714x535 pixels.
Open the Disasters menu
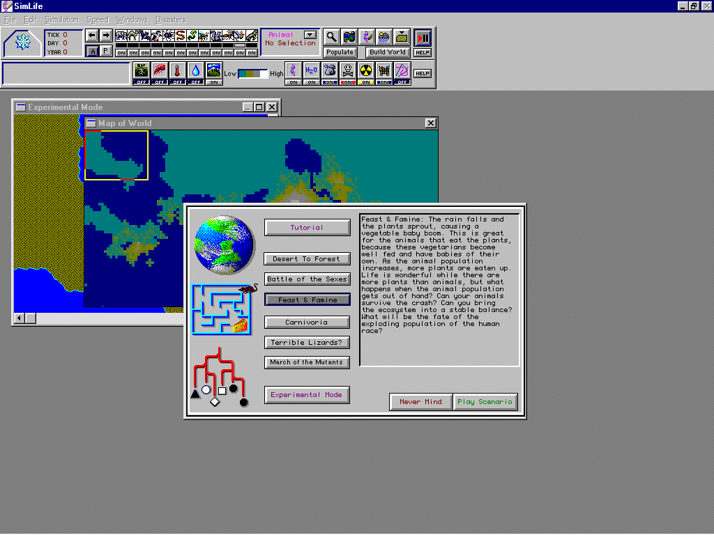170,20
